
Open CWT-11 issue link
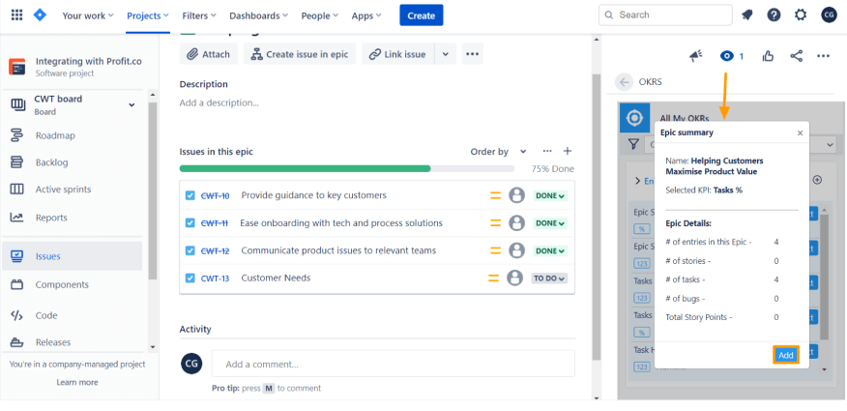(215, 223)
